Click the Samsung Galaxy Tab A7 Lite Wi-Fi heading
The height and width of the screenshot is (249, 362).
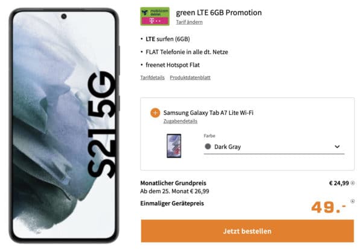coord(208,112)
